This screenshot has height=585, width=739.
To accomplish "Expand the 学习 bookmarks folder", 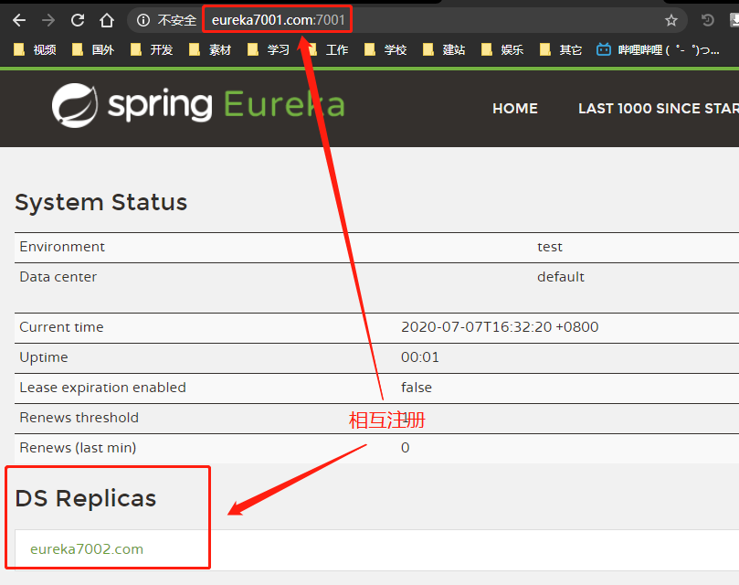I will pyautogui.click(x=270, y=49).
